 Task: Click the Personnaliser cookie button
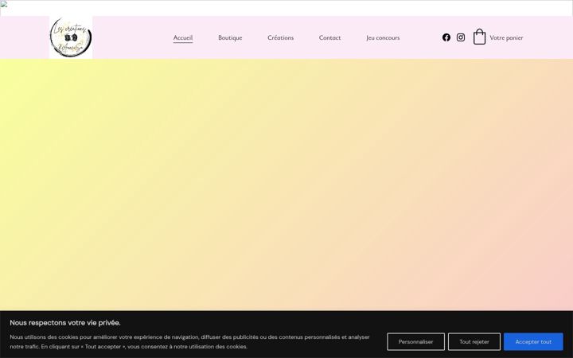tap(416, 341)
